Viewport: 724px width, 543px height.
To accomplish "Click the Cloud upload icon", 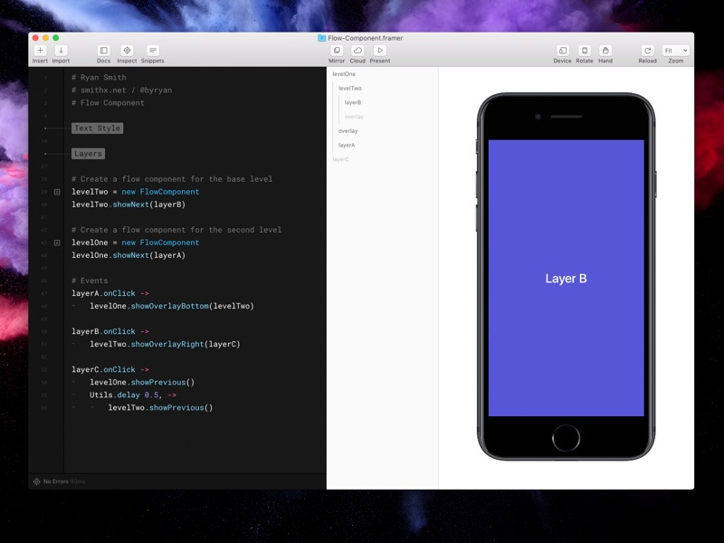I will pos(357,51).
